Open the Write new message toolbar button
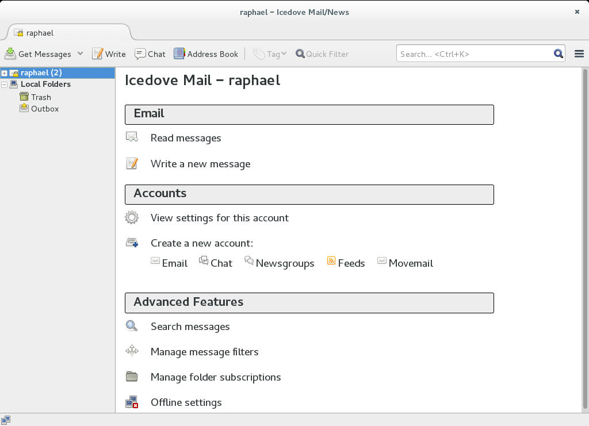This screenshot has height=426, width=589. [x=109, y=54]
